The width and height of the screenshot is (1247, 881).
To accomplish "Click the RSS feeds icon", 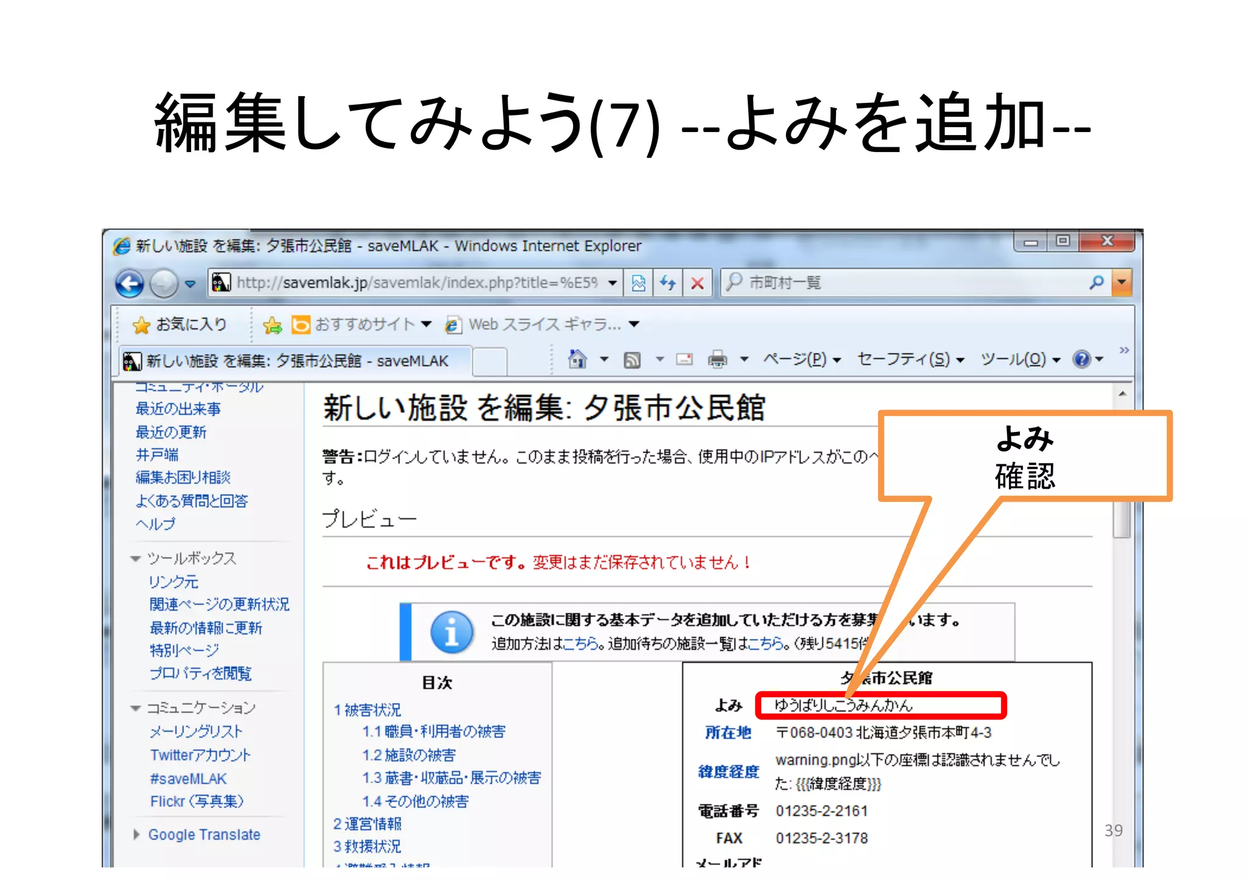I will point(632,360).
